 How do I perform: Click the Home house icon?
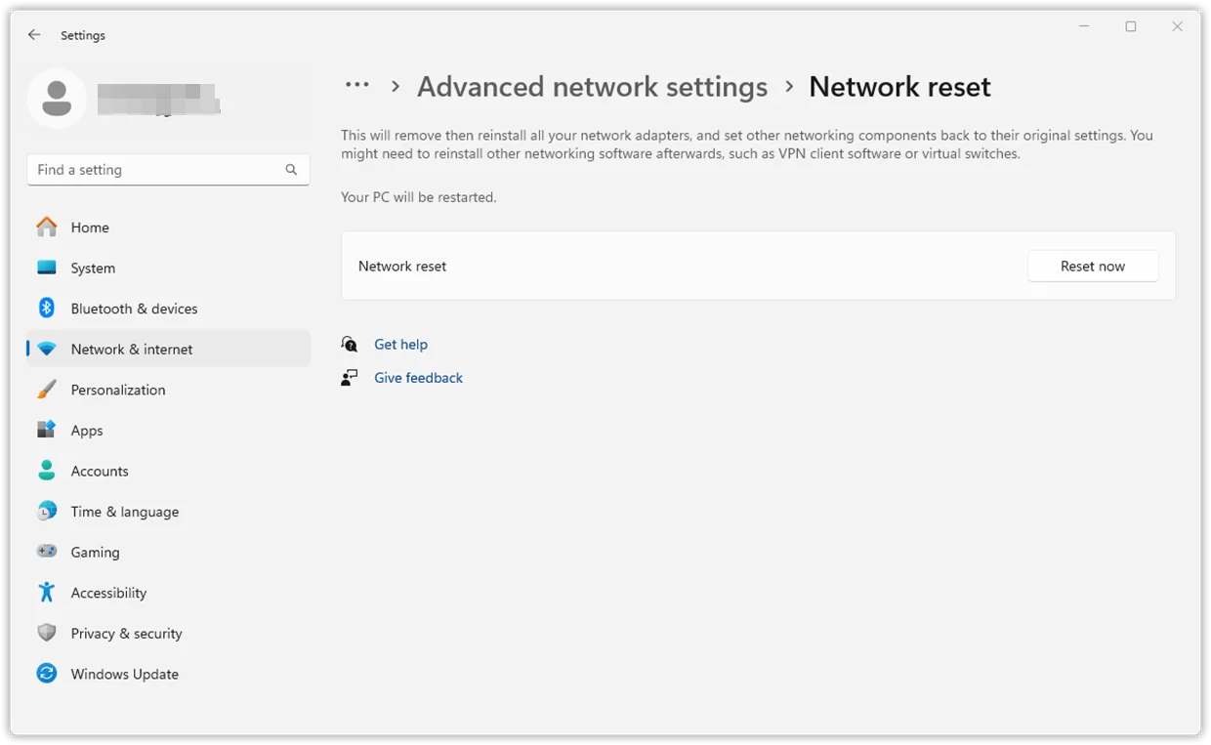click(x=47, y=227)
